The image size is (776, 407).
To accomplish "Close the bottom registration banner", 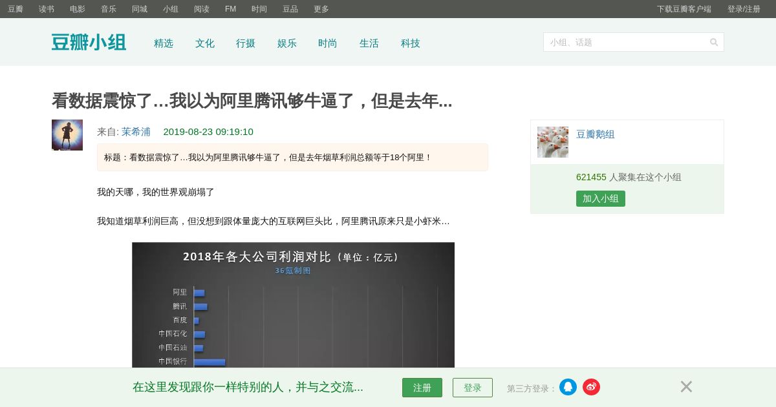I will tap(686, 386).
